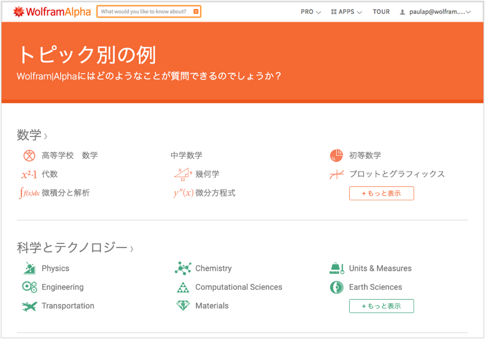Click the orange もっと表示 button
This screenshot has height=339, width=485.
tap(381, 193)
